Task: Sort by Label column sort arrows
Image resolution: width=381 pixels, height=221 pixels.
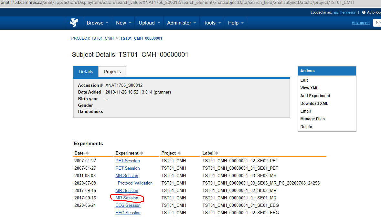Action: (217, 153)
